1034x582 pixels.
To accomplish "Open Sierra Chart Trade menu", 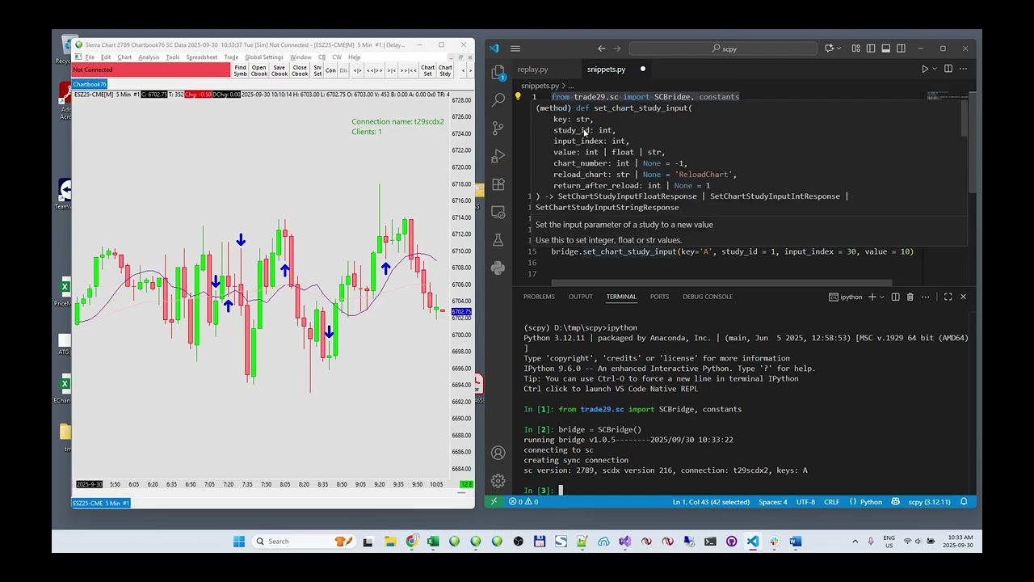I will click(231, 57).
